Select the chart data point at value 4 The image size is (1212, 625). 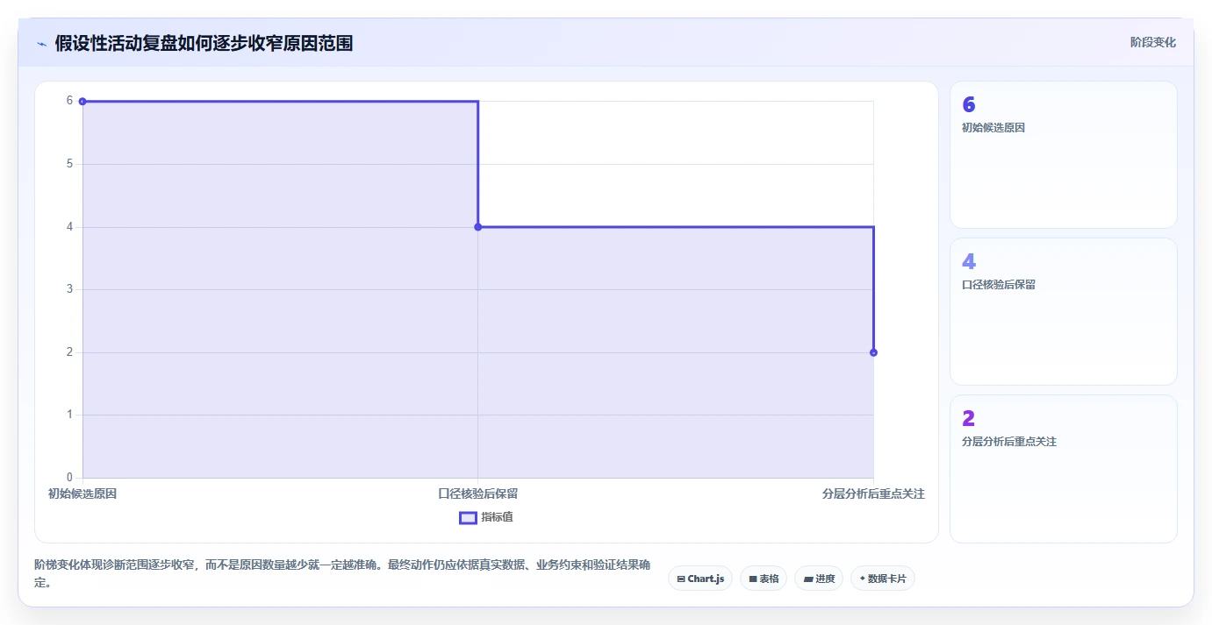click(x=478, y=227)
